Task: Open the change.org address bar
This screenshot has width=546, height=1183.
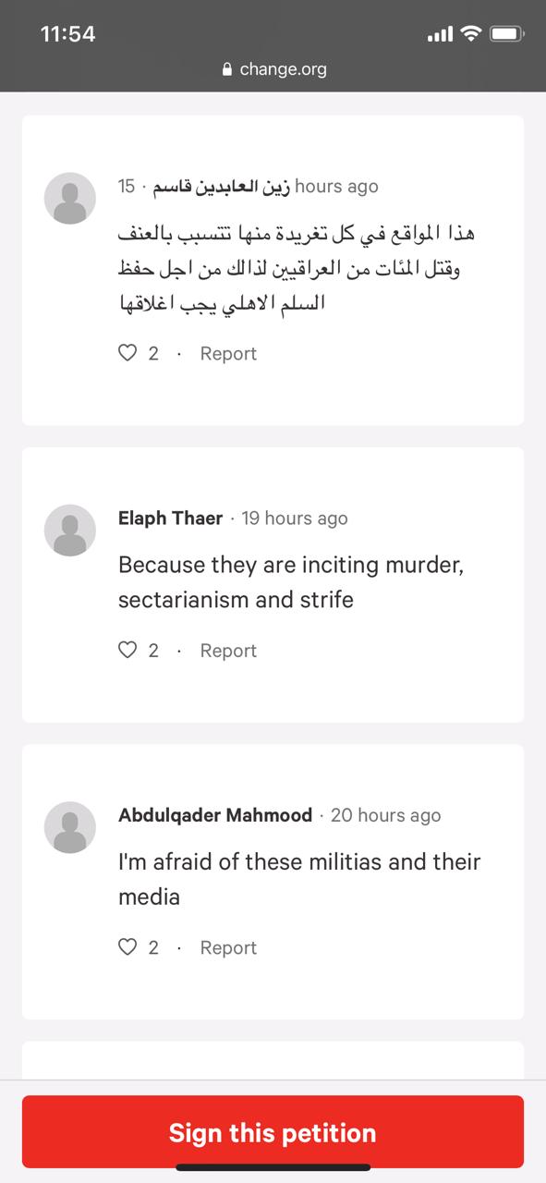Action: pos(273,69)
